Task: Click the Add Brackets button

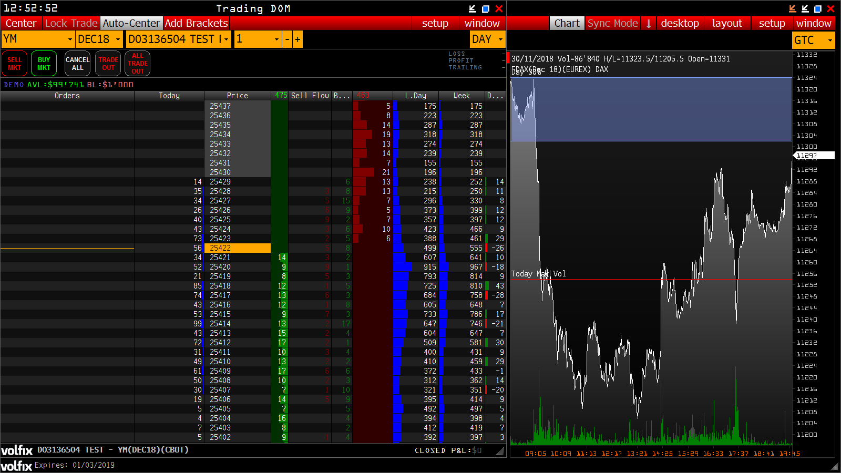Action: 197,23
